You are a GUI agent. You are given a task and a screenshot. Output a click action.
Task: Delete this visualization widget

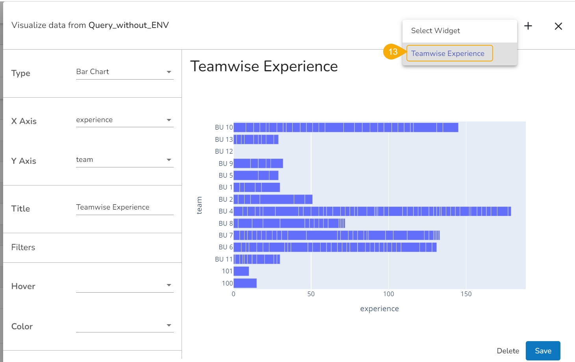tap(508, 351)
